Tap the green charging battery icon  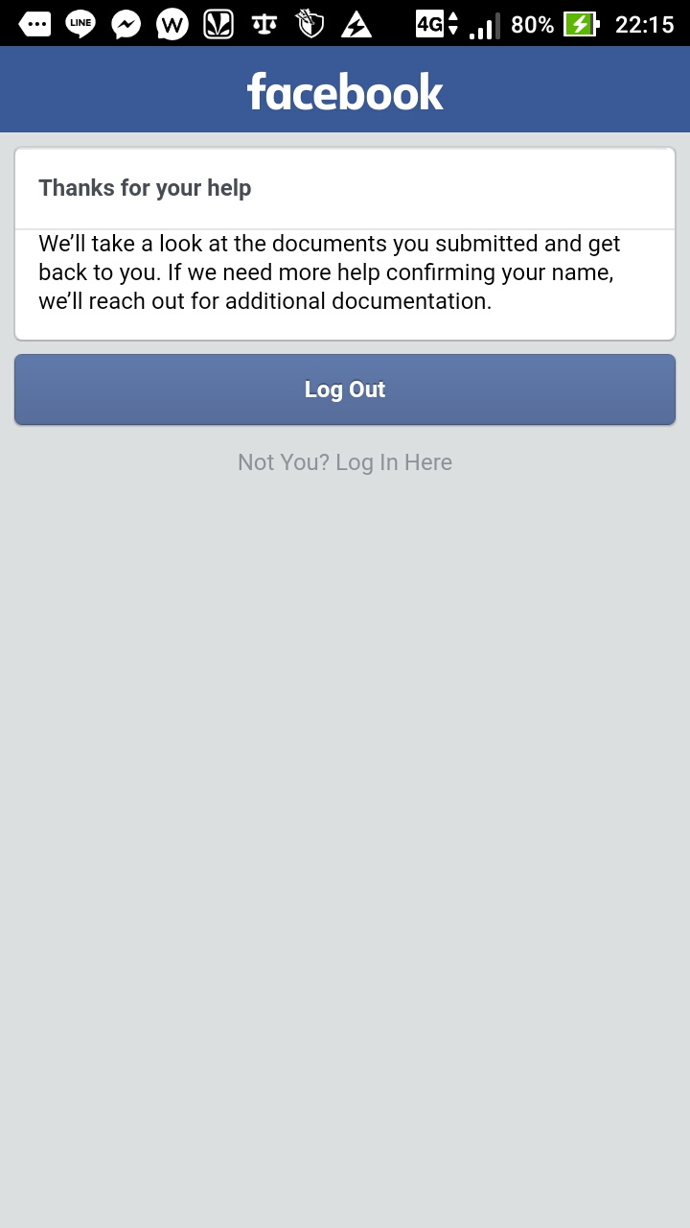(582, 24)
